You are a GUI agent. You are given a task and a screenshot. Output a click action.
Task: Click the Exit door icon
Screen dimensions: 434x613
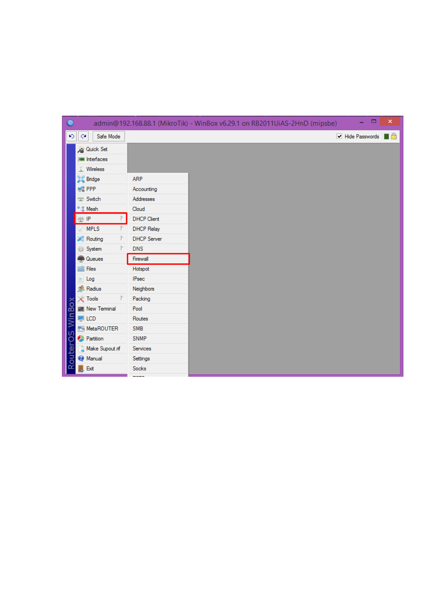click(81, 368)
